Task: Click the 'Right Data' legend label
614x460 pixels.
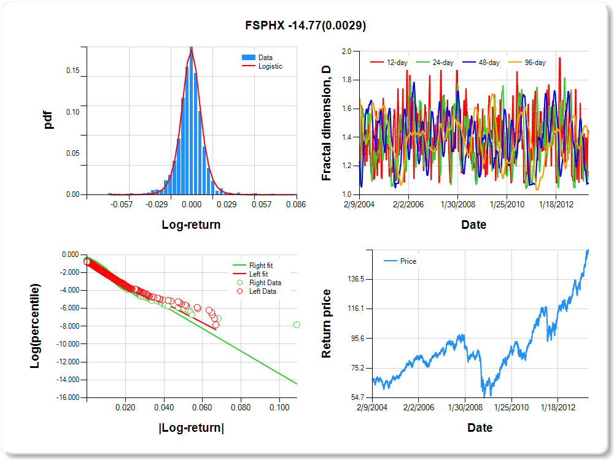Action: click(x=265, y=282)
